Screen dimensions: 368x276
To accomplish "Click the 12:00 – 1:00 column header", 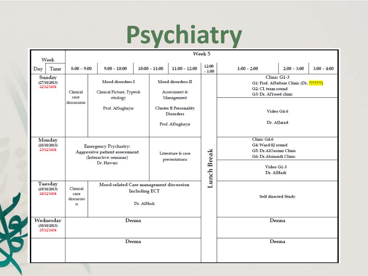I will (209, 69).
